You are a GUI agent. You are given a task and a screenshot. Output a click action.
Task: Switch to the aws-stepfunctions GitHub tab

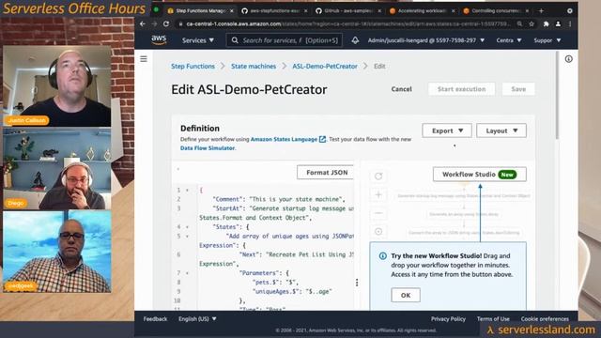click(x=274, y=11)
